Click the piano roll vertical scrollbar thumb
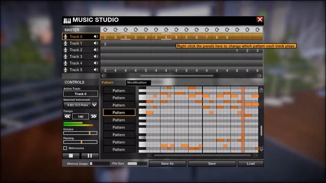 (x=261, y=131)
